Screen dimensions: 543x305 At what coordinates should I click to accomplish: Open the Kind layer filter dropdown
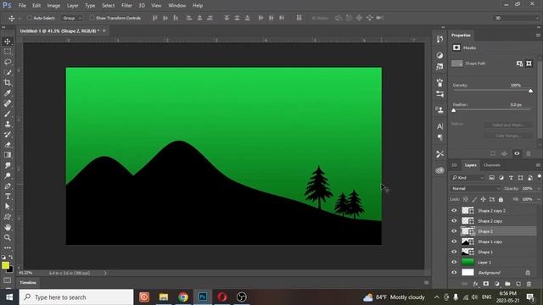point(467,178)
